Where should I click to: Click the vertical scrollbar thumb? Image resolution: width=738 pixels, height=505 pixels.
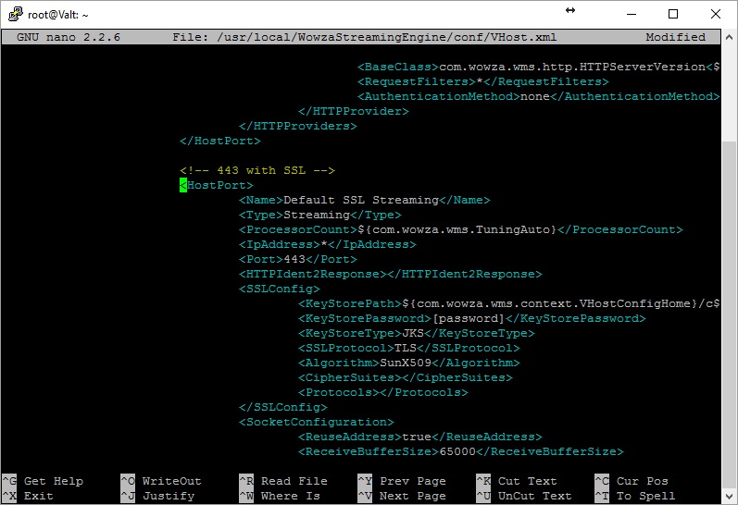(x=729, y=315)
